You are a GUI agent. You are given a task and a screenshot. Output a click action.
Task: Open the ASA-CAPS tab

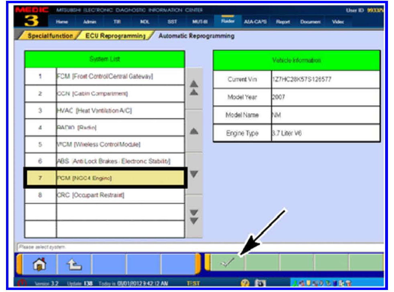tap(253, 20)
